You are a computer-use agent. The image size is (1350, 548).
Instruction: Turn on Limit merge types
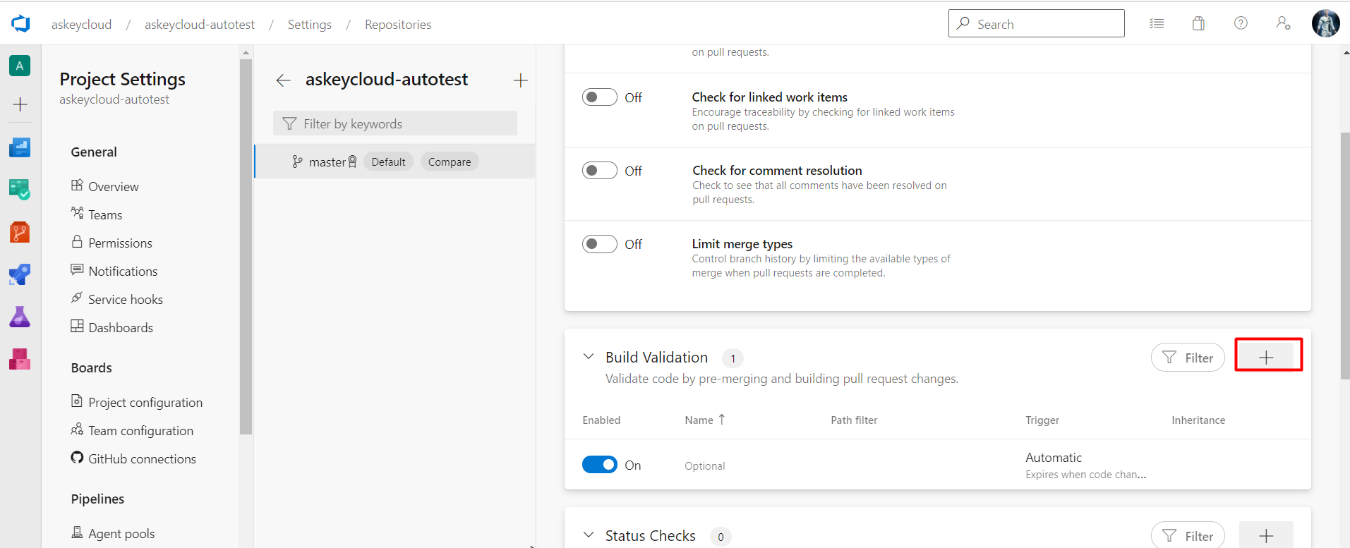pos(600,244)
